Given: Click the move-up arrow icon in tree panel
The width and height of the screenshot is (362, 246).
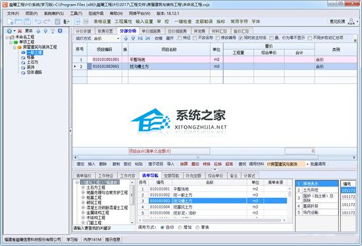Looking at the screenshot, I should point(38,31).
